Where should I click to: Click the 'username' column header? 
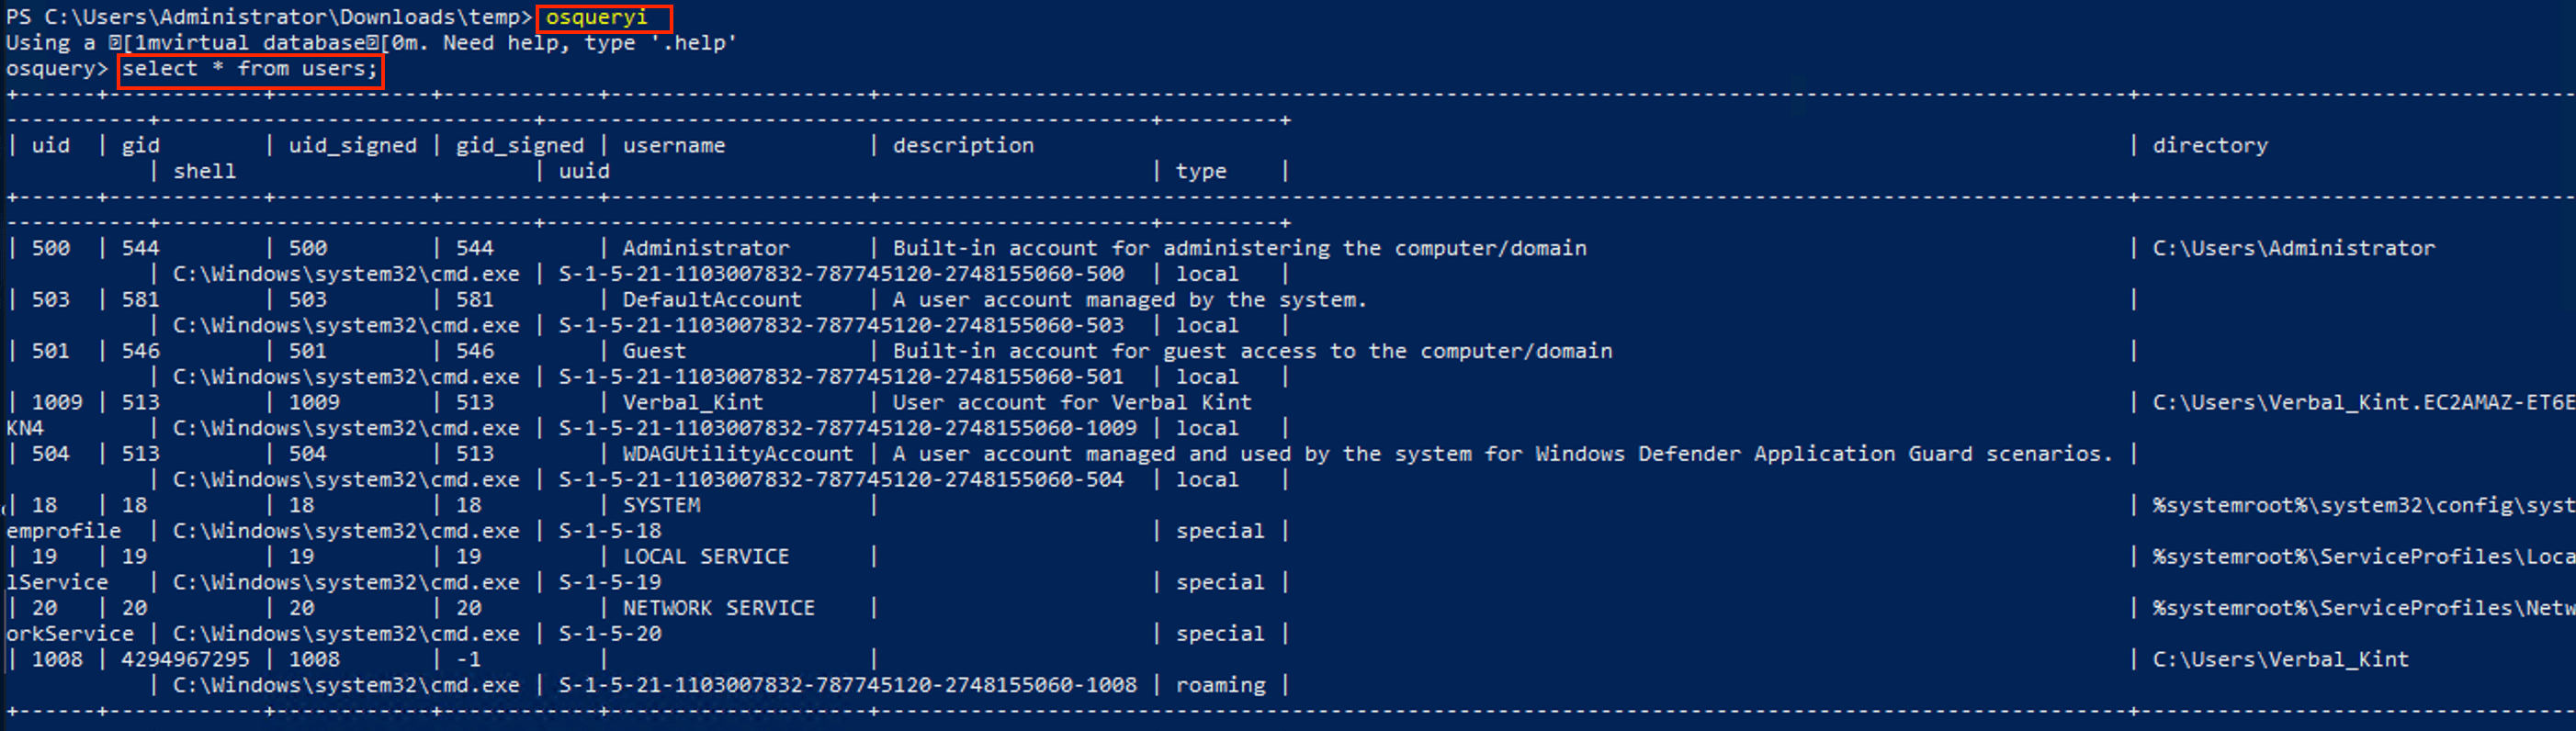(673, 146)
